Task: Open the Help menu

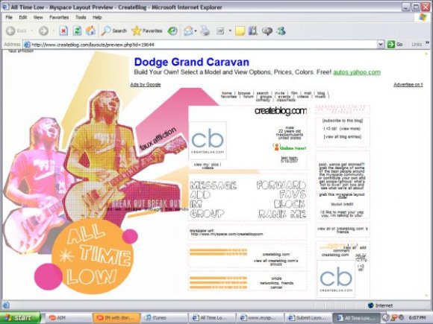Action: click(97, 17)
